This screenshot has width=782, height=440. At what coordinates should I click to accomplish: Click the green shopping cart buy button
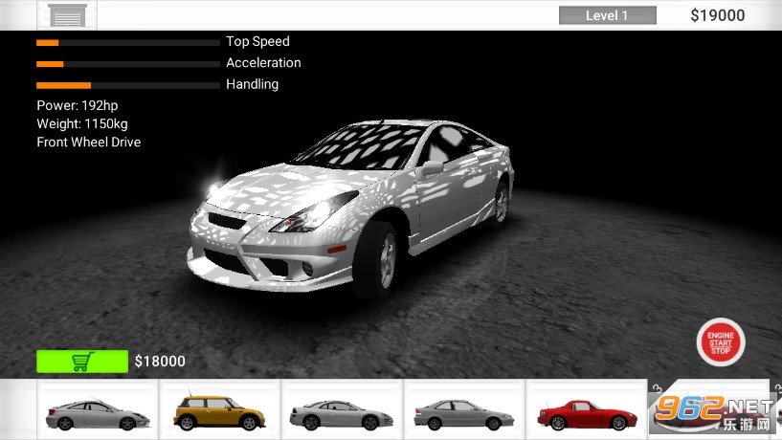pyautogui.click(x=81, y=362)
